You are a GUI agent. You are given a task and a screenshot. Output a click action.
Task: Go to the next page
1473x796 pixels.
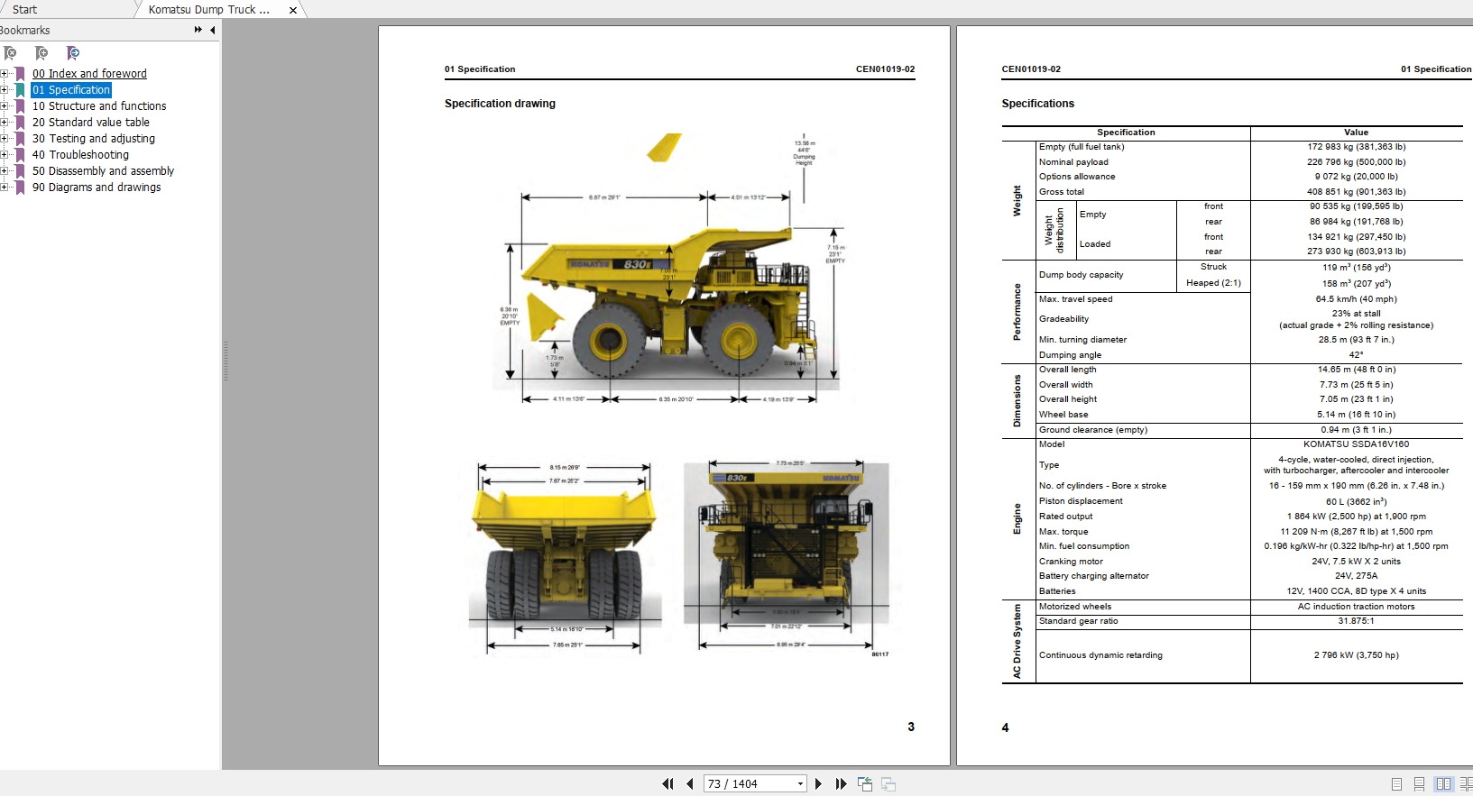point(818,783)
